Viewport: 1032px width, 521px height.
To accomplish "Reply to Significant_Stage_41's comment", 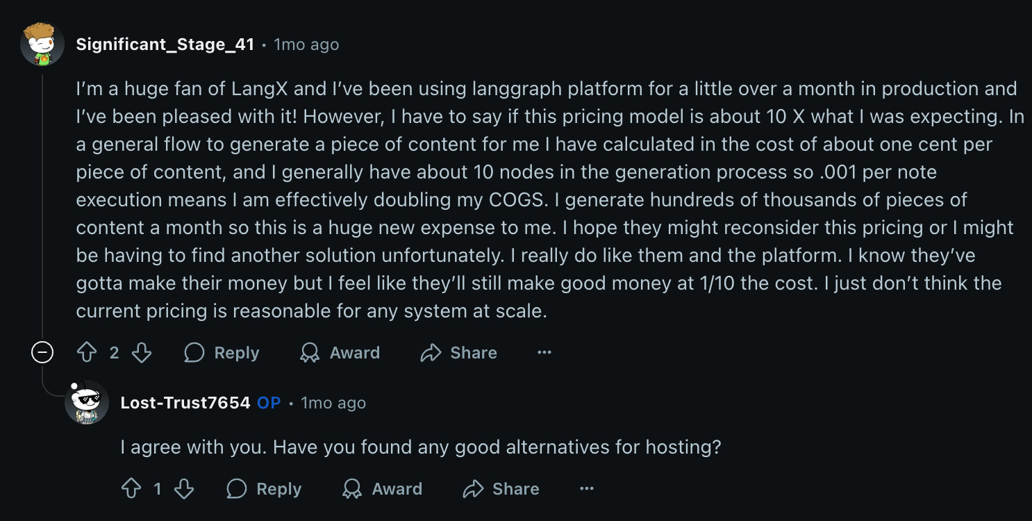I will tap(222, 353).
